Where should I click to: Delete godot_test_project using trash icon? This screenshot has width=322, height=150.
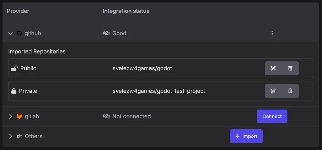290,91
